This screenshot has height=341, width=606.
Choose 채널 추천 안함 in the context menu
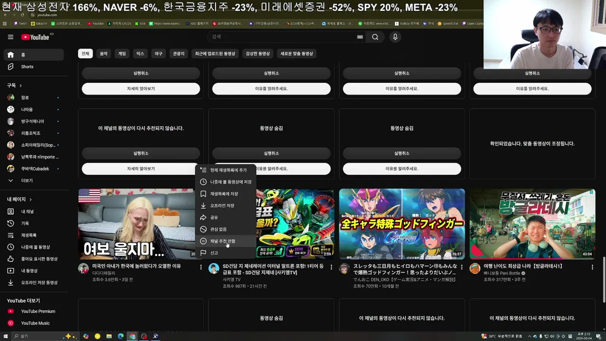coord(226,241)
